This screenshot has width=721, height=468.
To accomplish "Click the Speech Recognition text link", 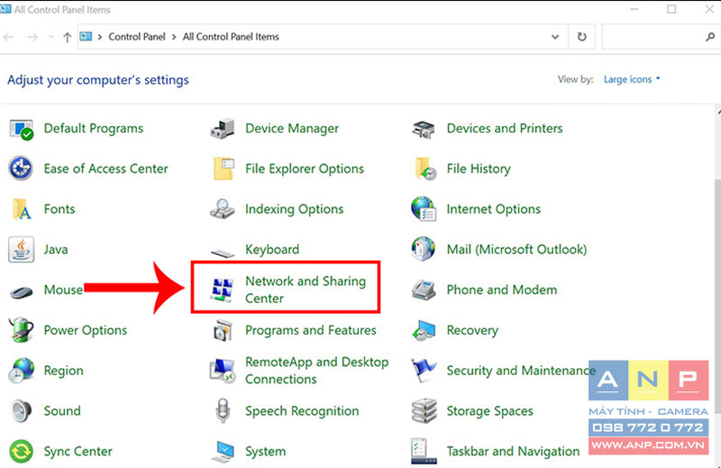I will pos(302,411).
